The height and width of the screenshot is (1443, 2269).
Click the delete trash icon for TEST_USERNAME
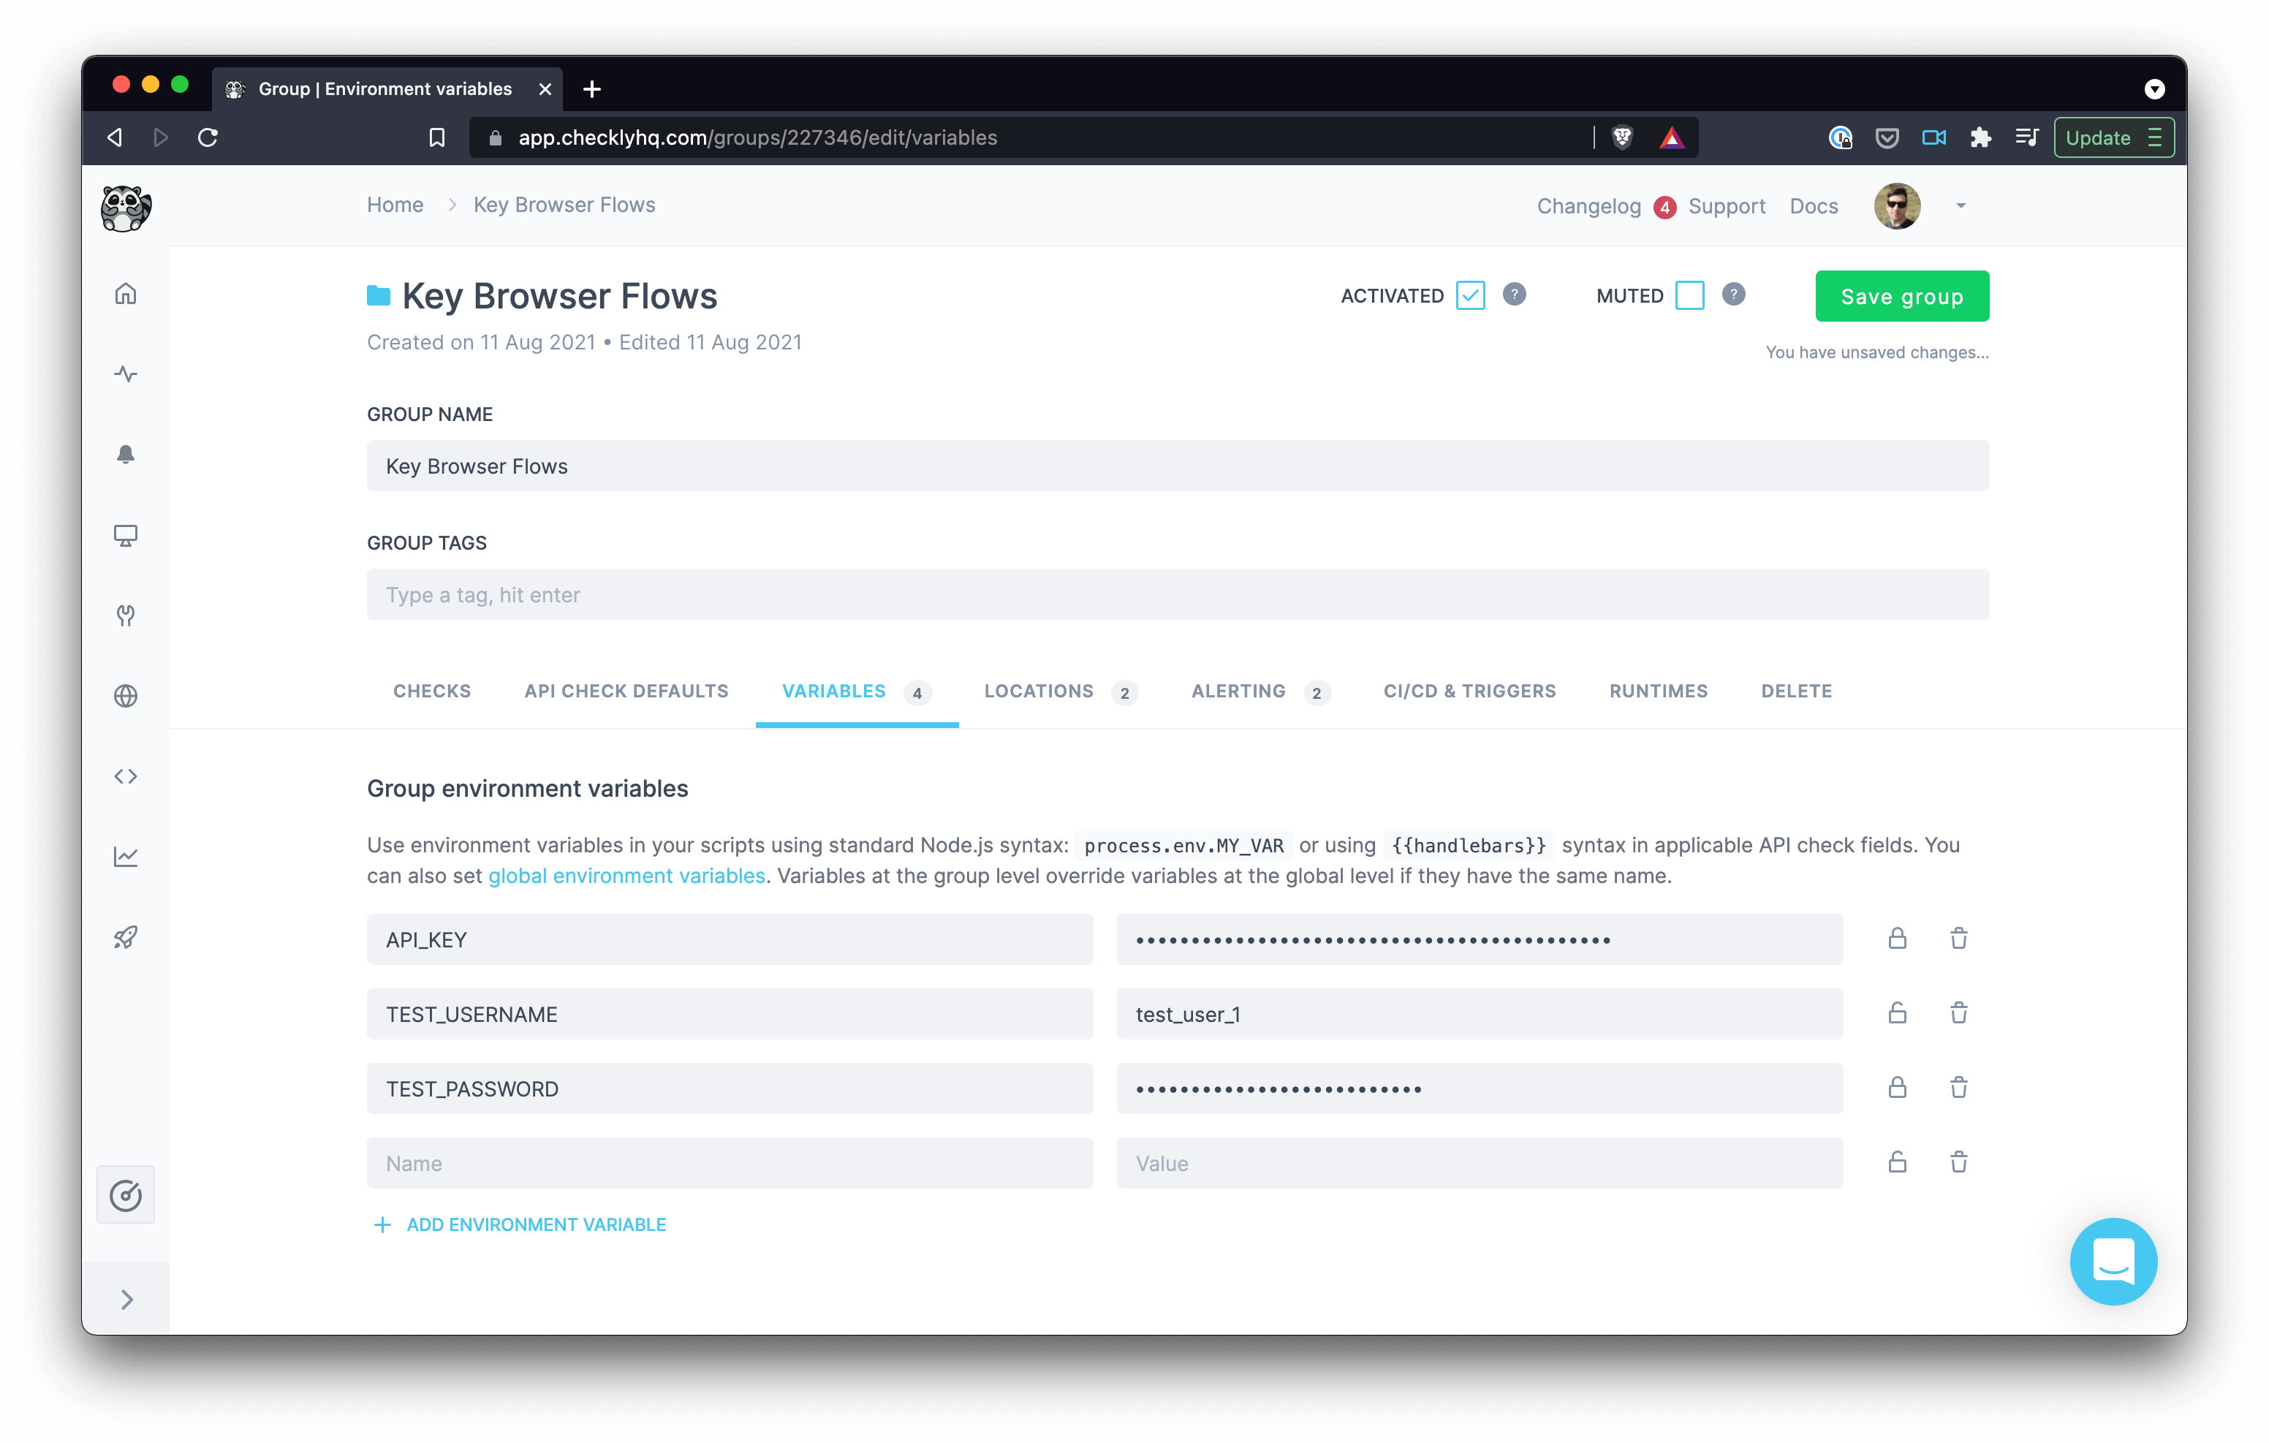click(x=1960, y=1013)
